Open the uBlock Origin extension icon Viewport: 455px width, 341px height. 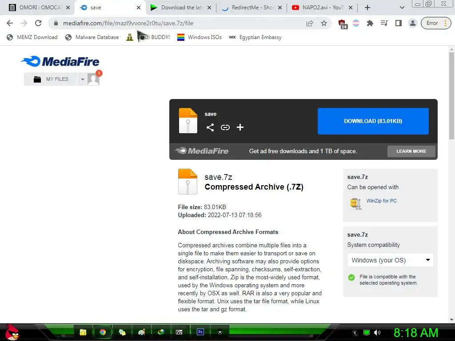(343, 24)
